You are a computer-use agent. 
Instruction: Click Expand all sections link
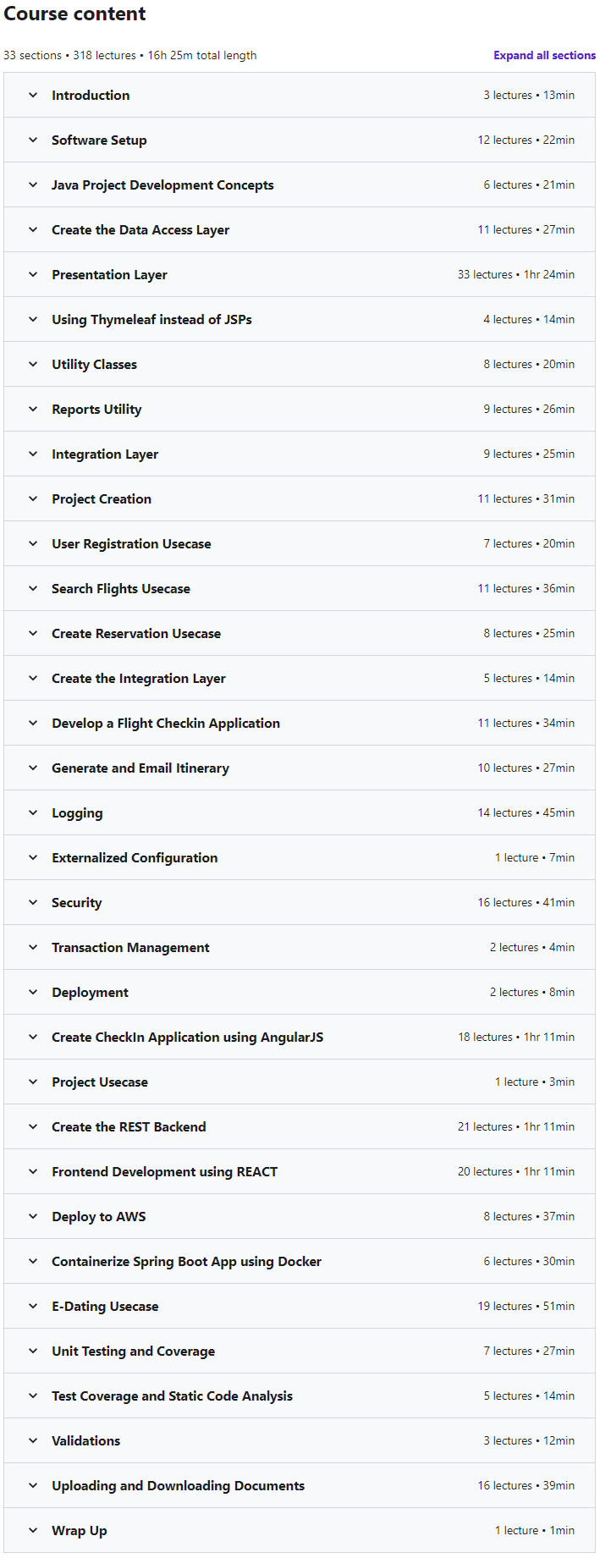tap(544, 55)
